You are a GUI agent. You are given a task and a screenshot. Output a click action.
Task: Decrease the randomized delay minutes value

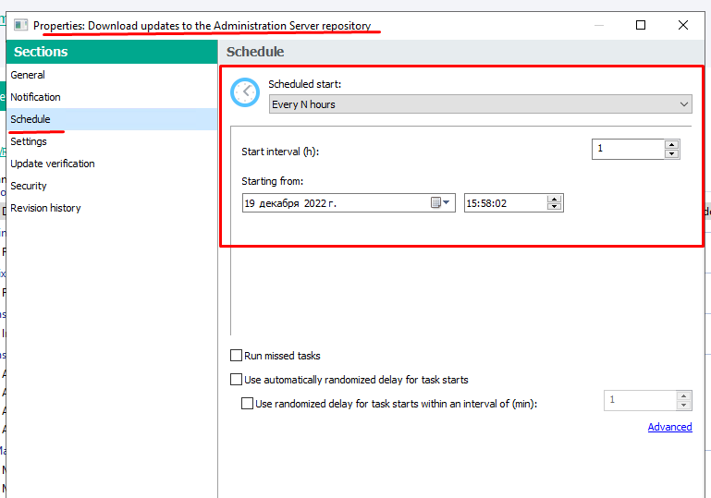684,405
